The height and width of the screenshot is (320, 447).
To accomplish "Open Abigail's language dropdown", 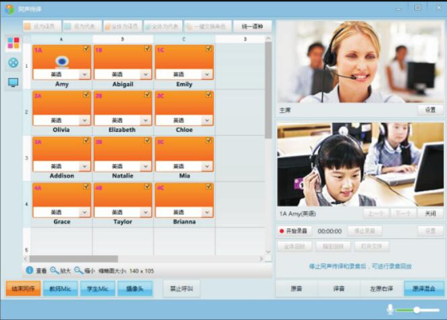I will pyautogui.click(x=146, y=74).
